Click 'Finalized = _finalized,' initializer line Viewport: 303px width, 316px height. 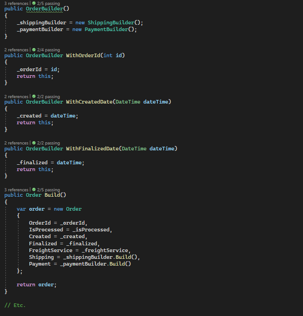[64, 244]
